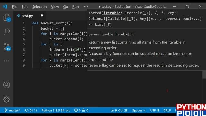Open the View menu

coord(55,7)
